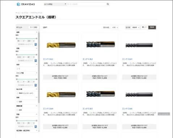173x138 pixels.
Task: Toggle the 加工用途 (加工形状) section chevron
Action: point(37,131)
